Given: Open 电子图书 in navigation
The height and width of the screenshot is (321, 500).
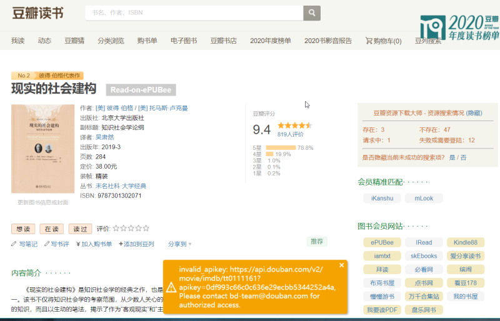Looking at the screenshot, I should tap(184, 41).
